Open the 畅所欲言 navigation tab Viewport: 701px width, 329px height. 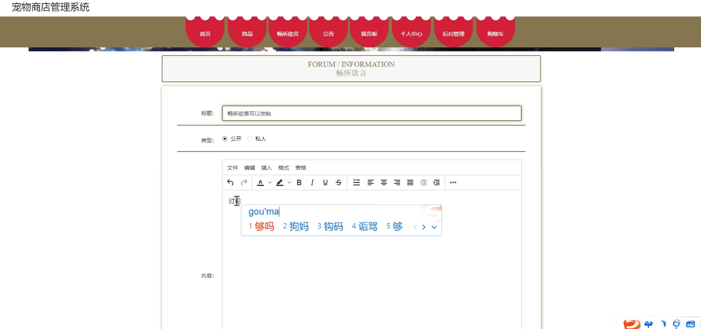pos(288,32)
